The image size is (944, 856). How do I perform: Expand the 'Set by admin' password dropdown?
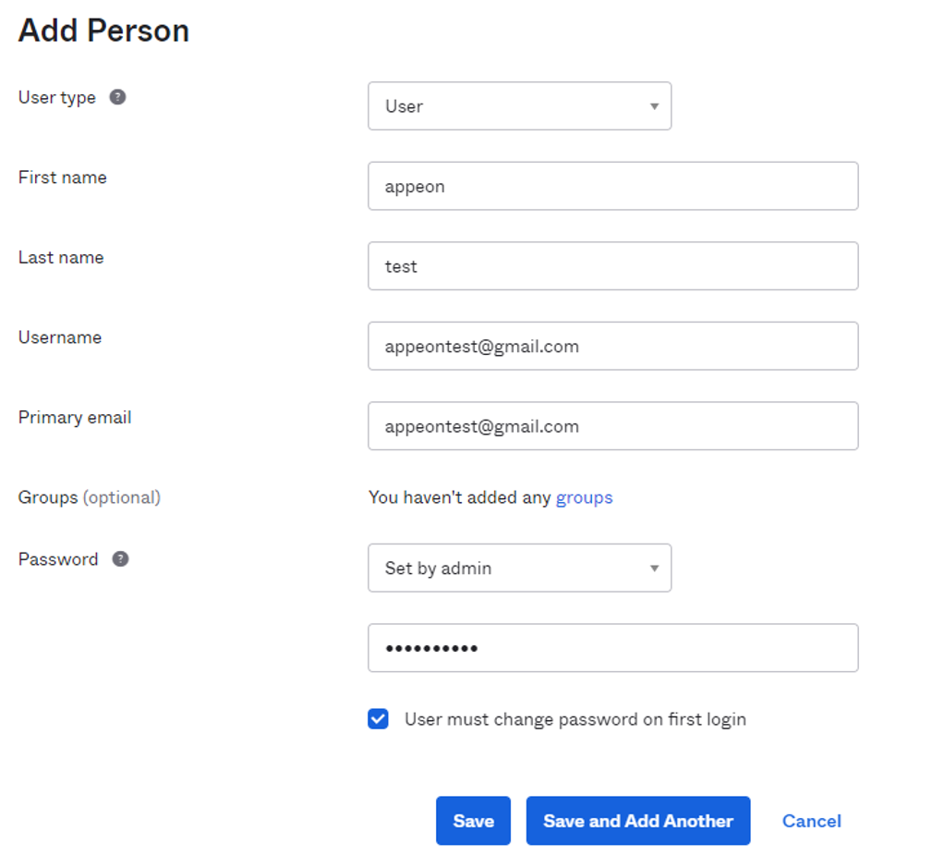[x=519, y=569]
